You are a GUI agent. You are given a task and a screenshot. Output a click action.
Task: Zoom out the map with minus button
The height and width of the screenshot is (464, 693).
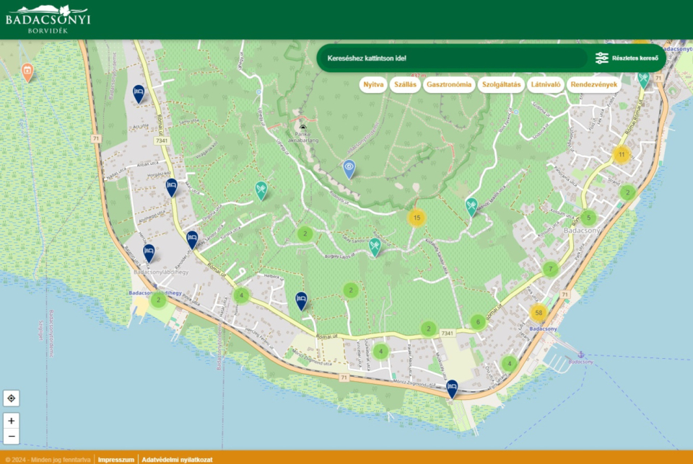[x=12, y=436]
